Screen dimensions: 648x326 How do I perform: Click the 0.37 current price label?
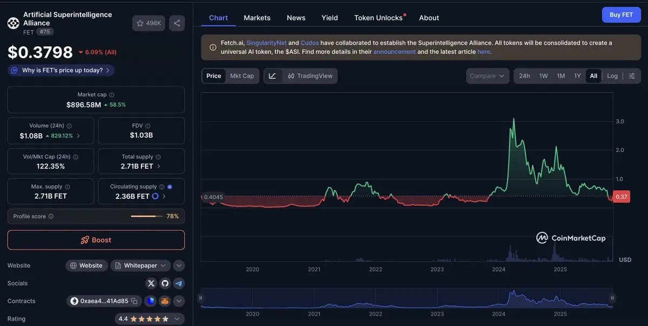622,197
